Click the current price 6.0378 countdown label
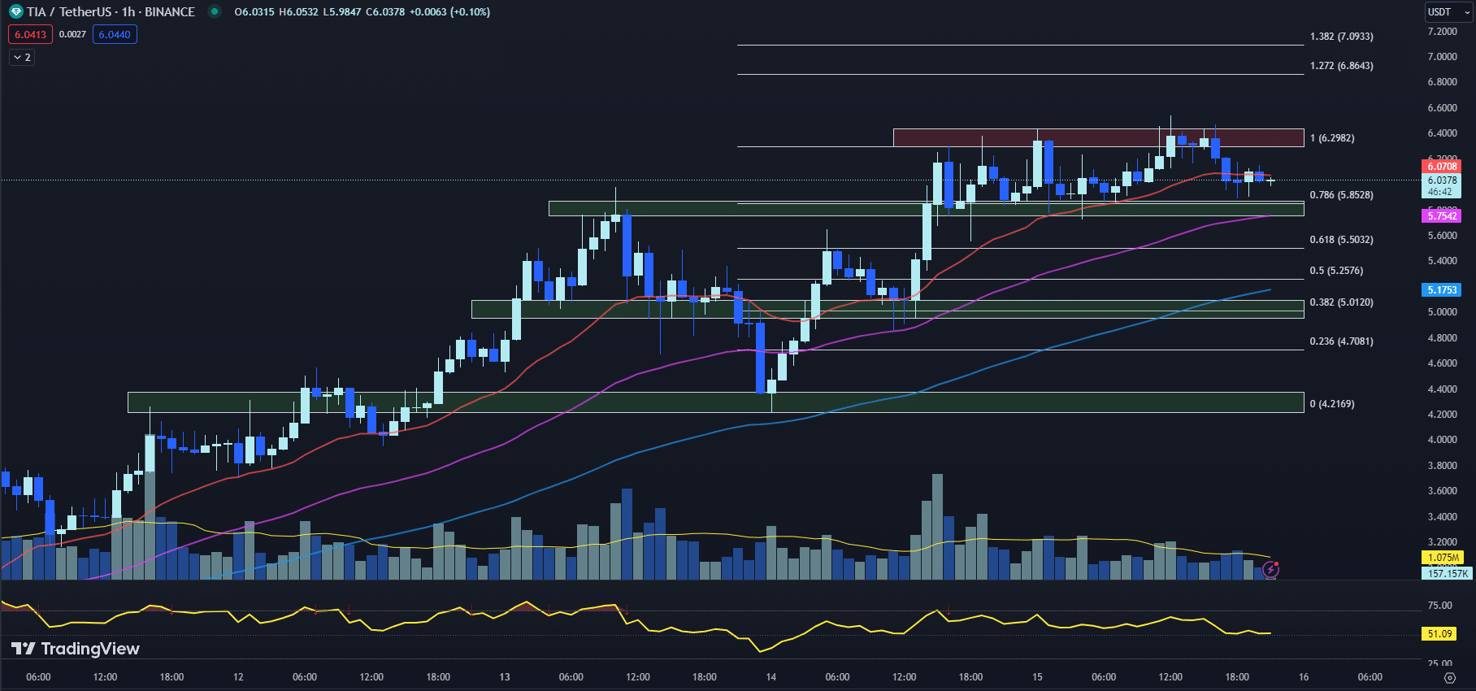Viewport: 1476px width, 691px height. 1442,186
